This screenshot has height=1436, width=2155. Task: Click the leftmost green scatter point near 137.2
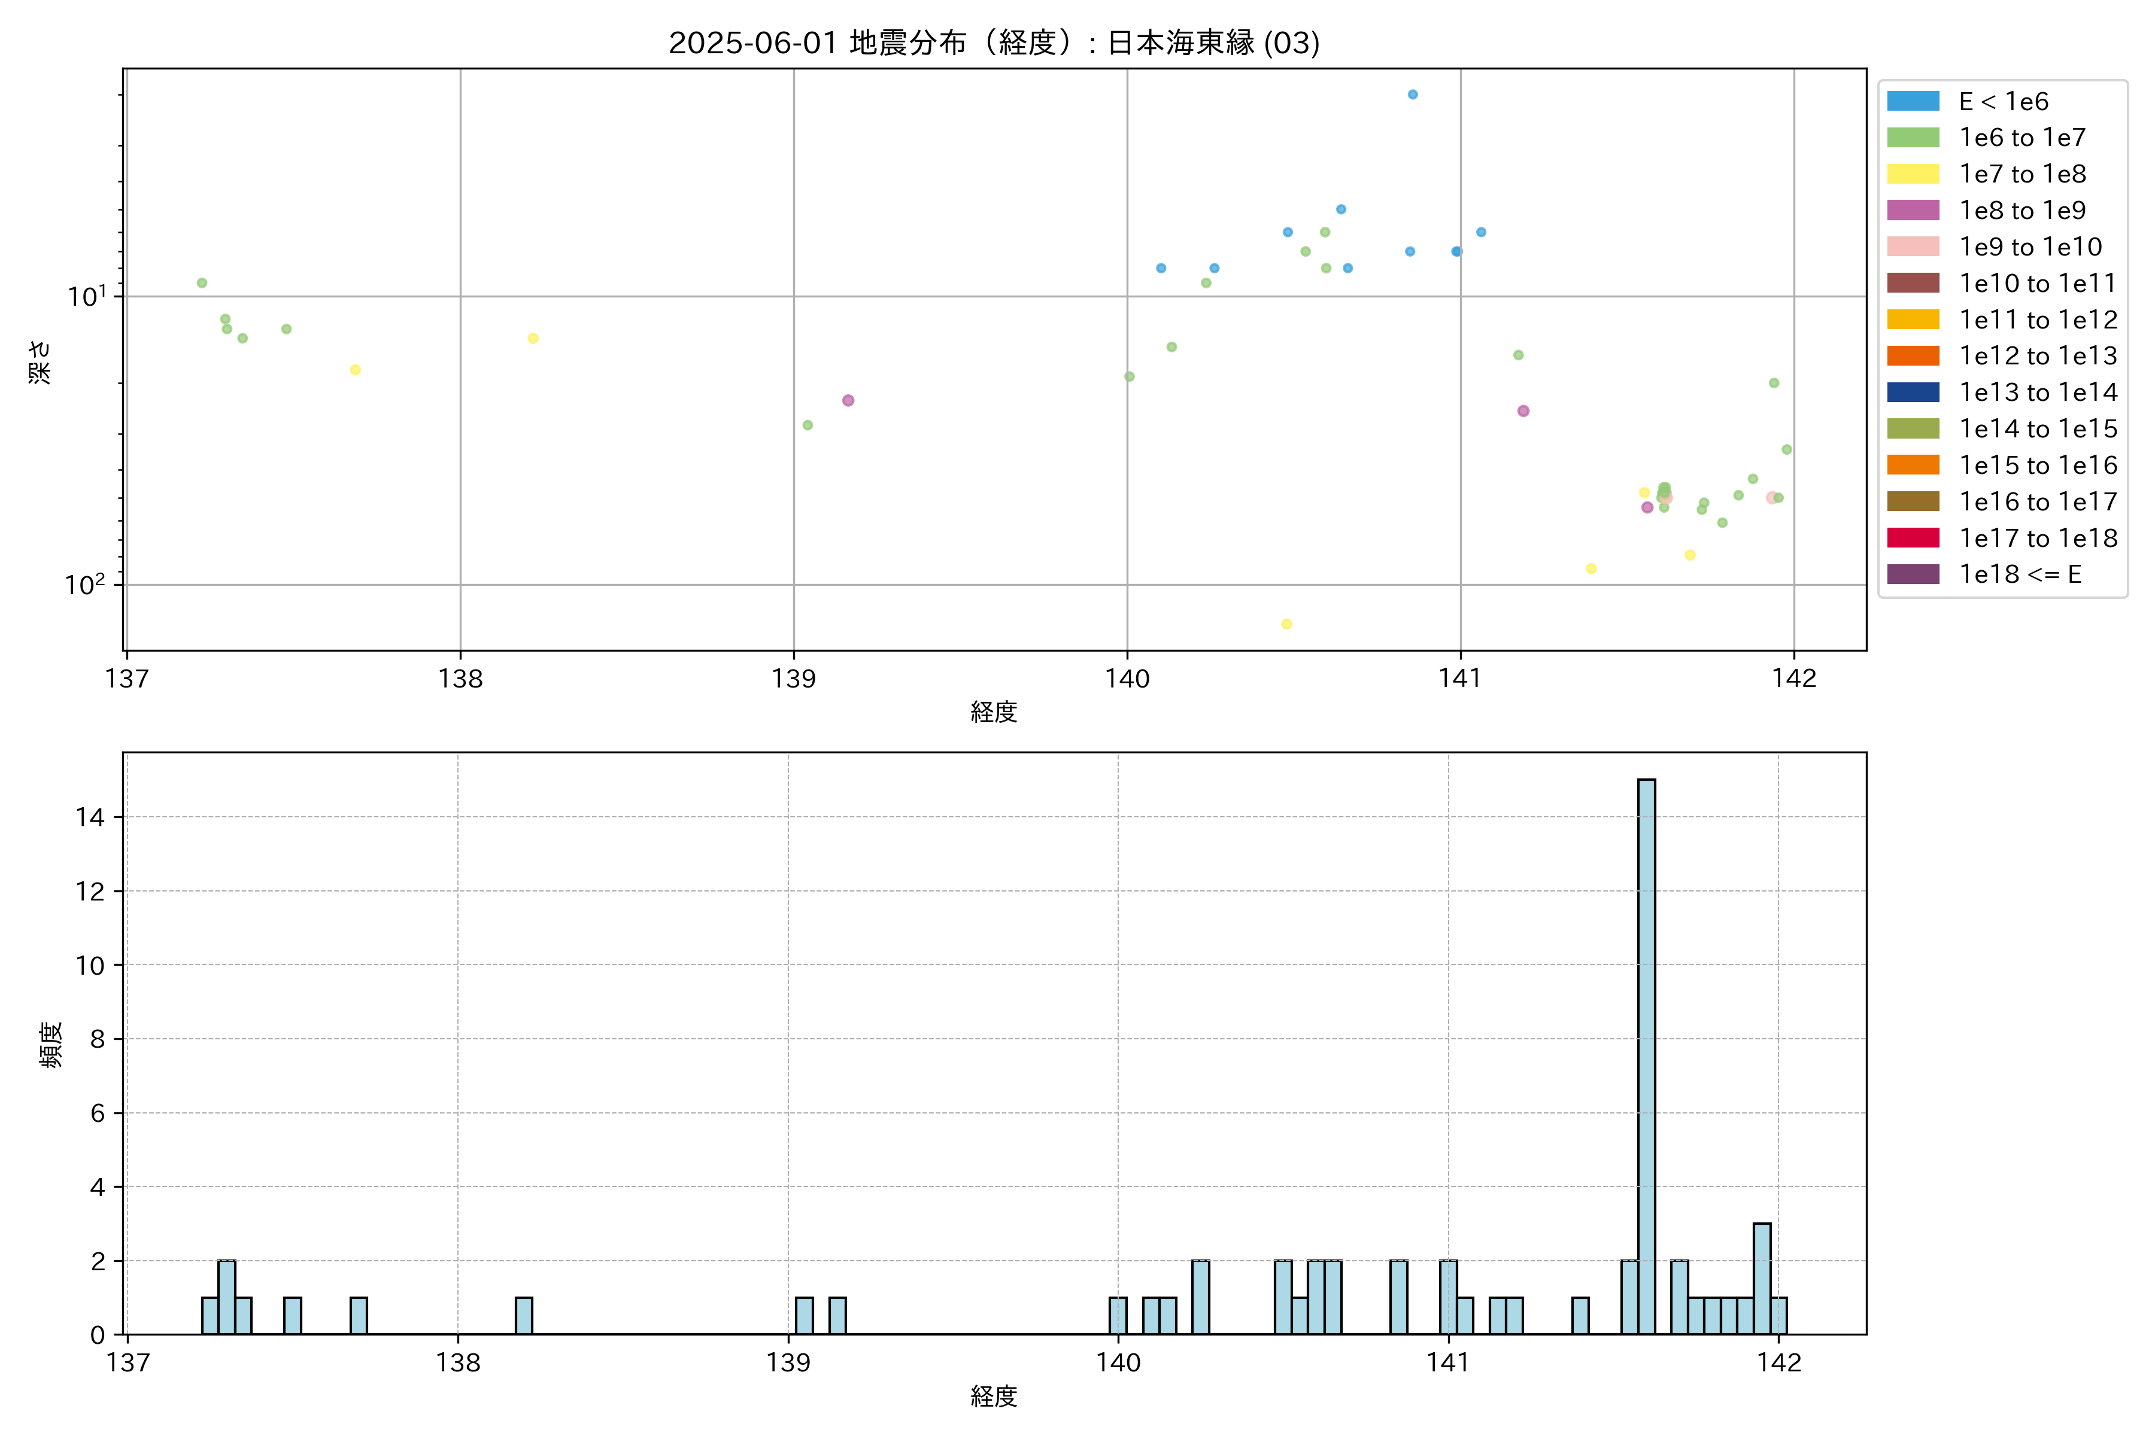point(202,283)
